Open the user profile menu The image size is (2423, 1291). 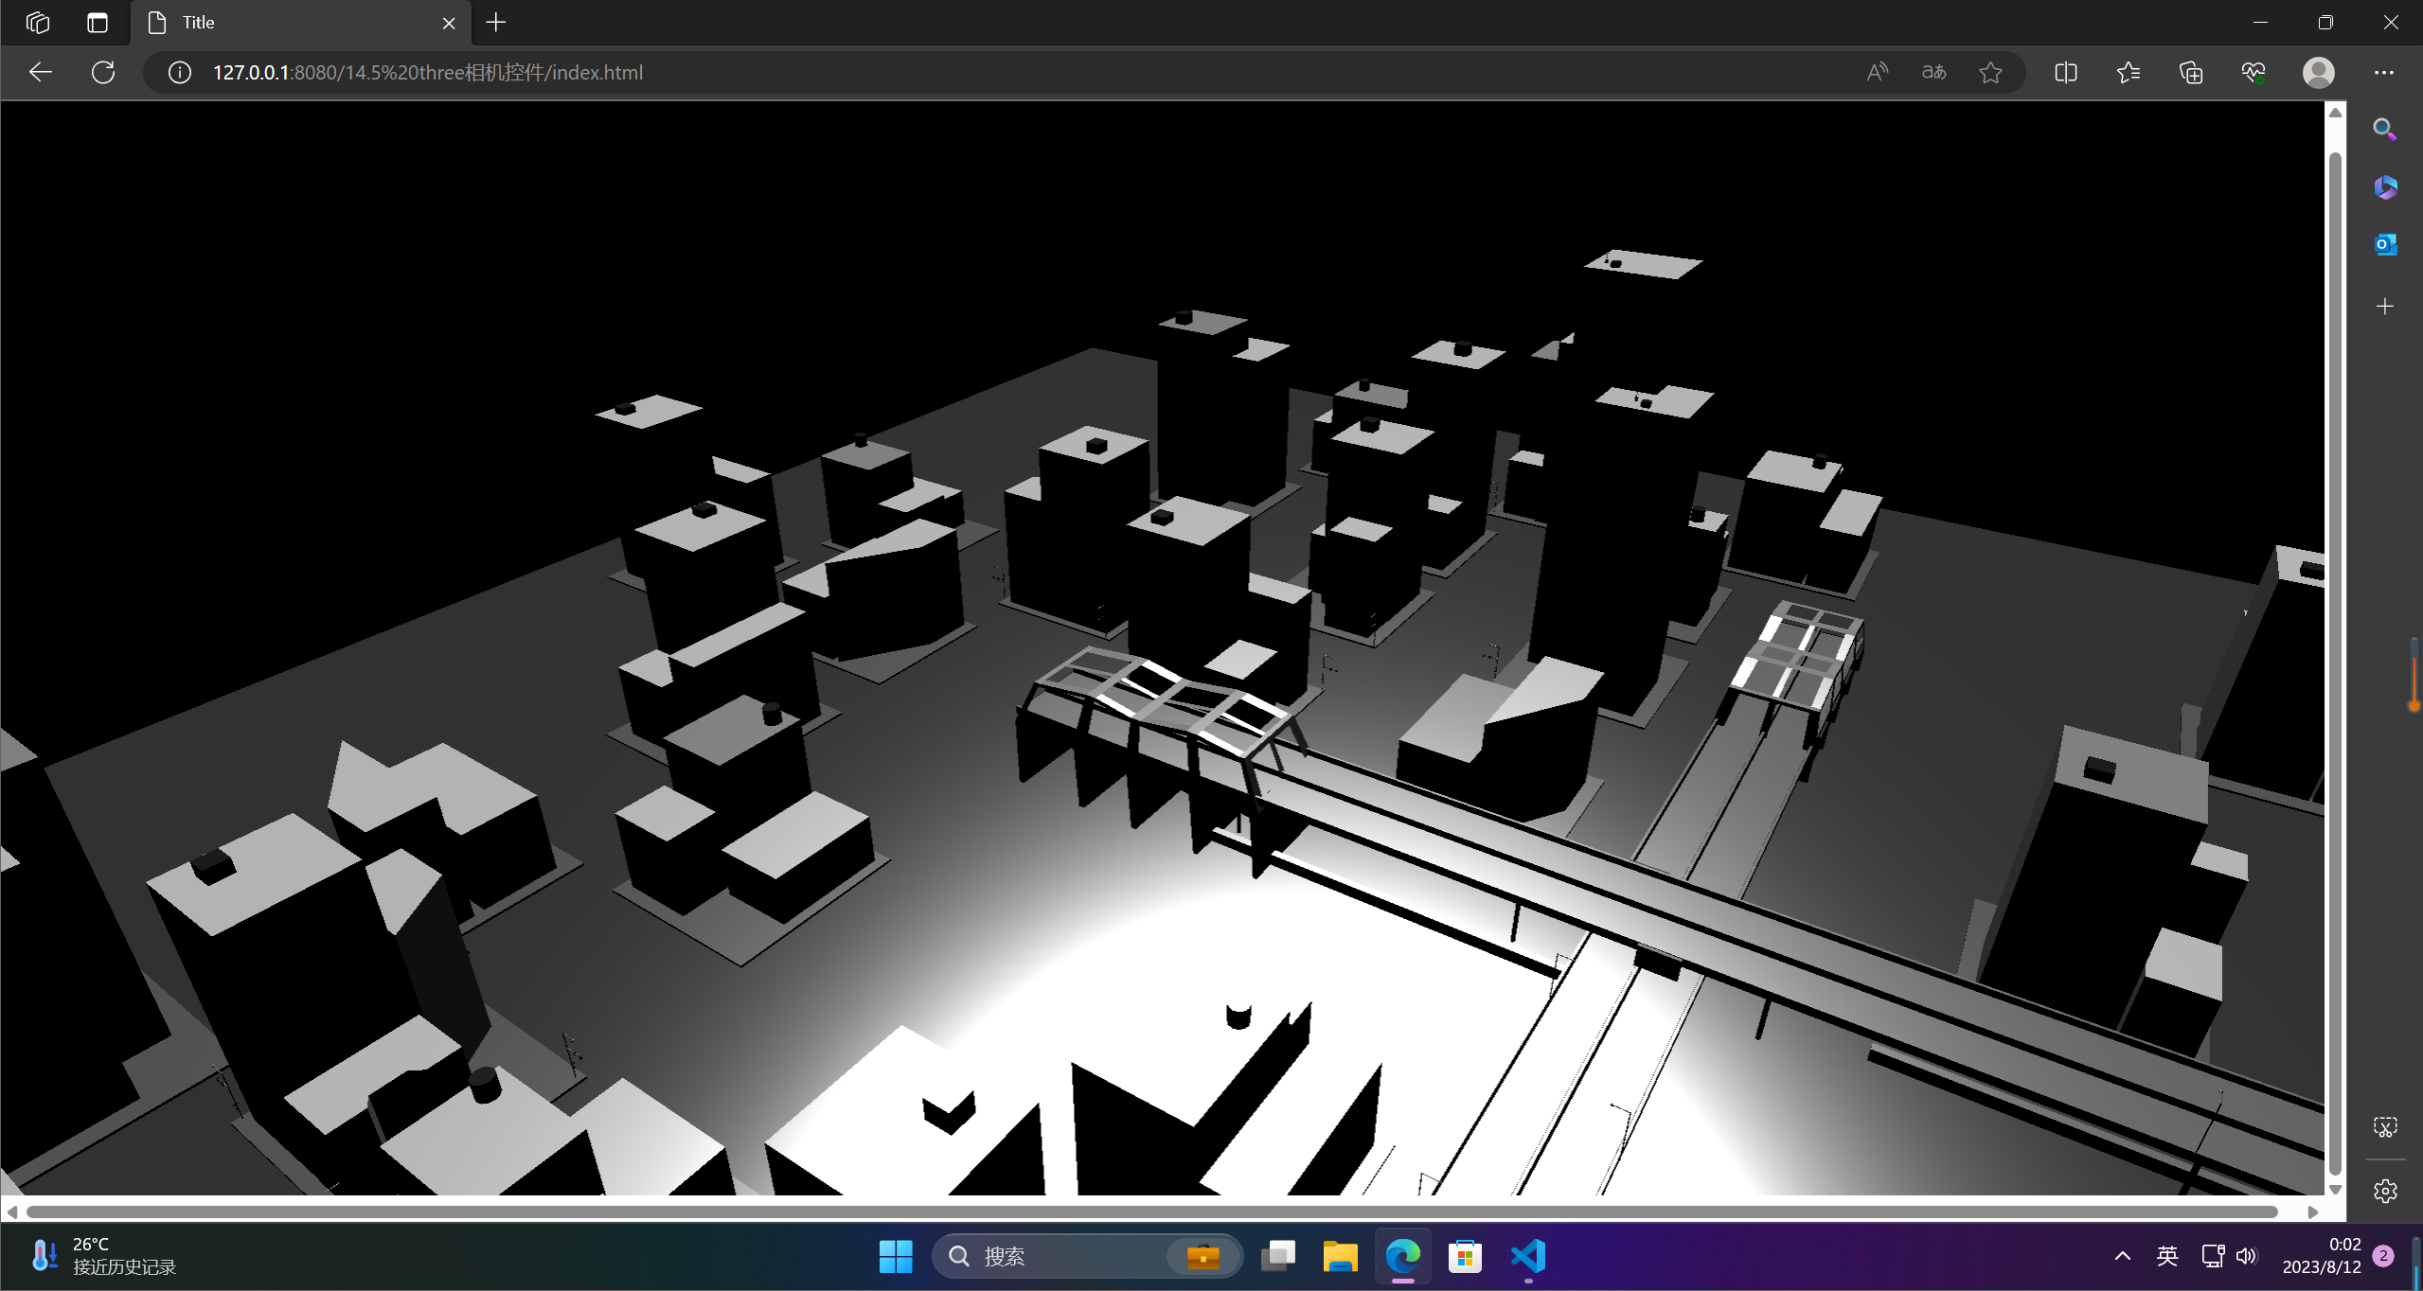(2318, 72)
